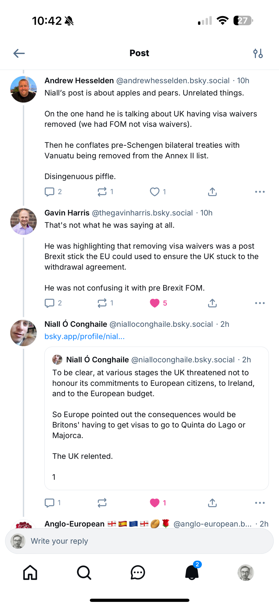Like Andrew Hesselden's post
This screenshot has height=607, width=279.
click(x=155, y=192)
